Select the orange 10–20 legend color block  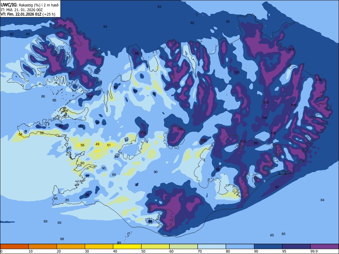coord(43,247)
